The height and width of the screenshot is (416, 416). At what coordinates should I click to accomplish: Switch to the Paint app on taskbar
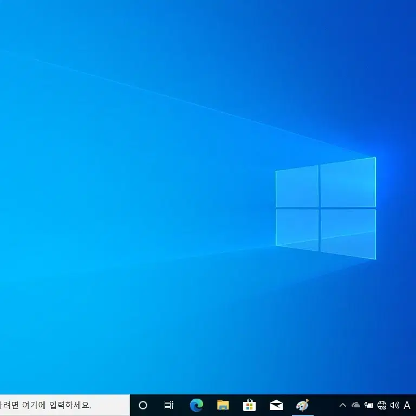pos(302,405)
